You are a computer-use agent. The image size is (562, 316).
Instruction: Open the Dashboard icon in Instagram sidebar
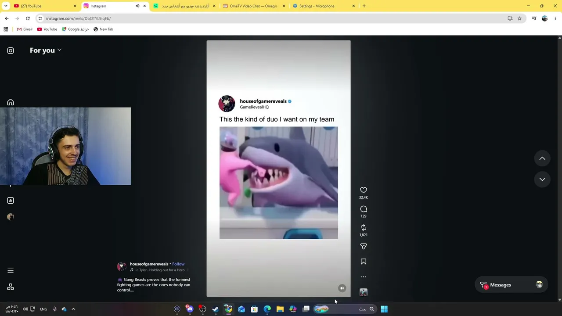(11, 201)
